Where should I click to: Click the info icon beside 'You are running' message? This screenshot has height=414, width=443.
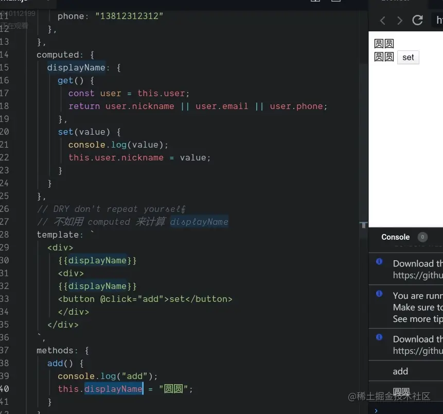379,294
